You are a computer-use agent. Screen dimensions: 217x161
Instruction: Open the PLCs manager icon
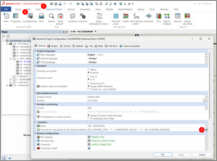click(x=159, y=16)
